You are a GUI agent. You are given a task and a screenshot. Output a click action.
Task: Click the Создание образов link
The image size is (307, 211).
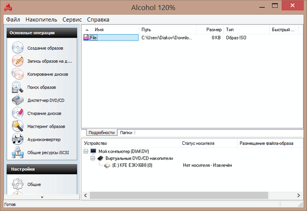coord(45,48)
